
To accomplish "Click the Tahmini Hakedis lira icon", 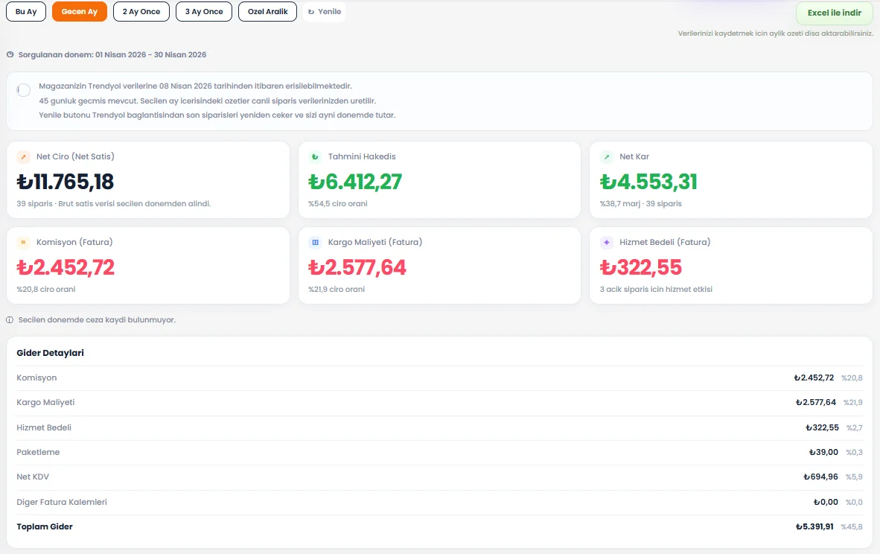I will pos(315,156).
